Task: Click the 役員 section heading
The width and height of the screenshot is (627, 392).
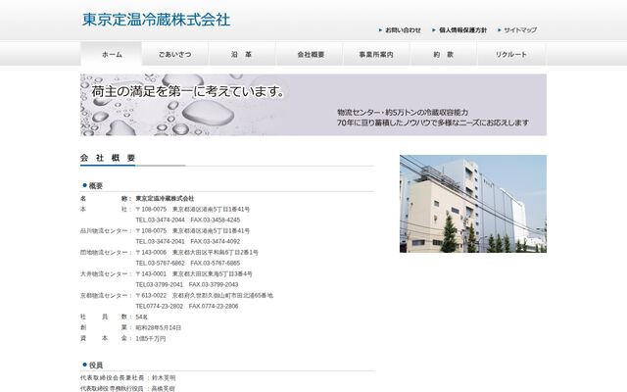Action: (x=96, y=365)
